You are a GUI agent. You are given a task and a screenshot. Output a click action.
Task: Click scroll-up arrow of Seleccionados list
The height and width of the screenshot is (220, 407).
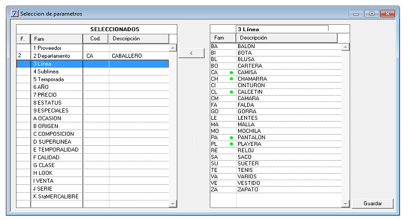[x=173, y=48]
